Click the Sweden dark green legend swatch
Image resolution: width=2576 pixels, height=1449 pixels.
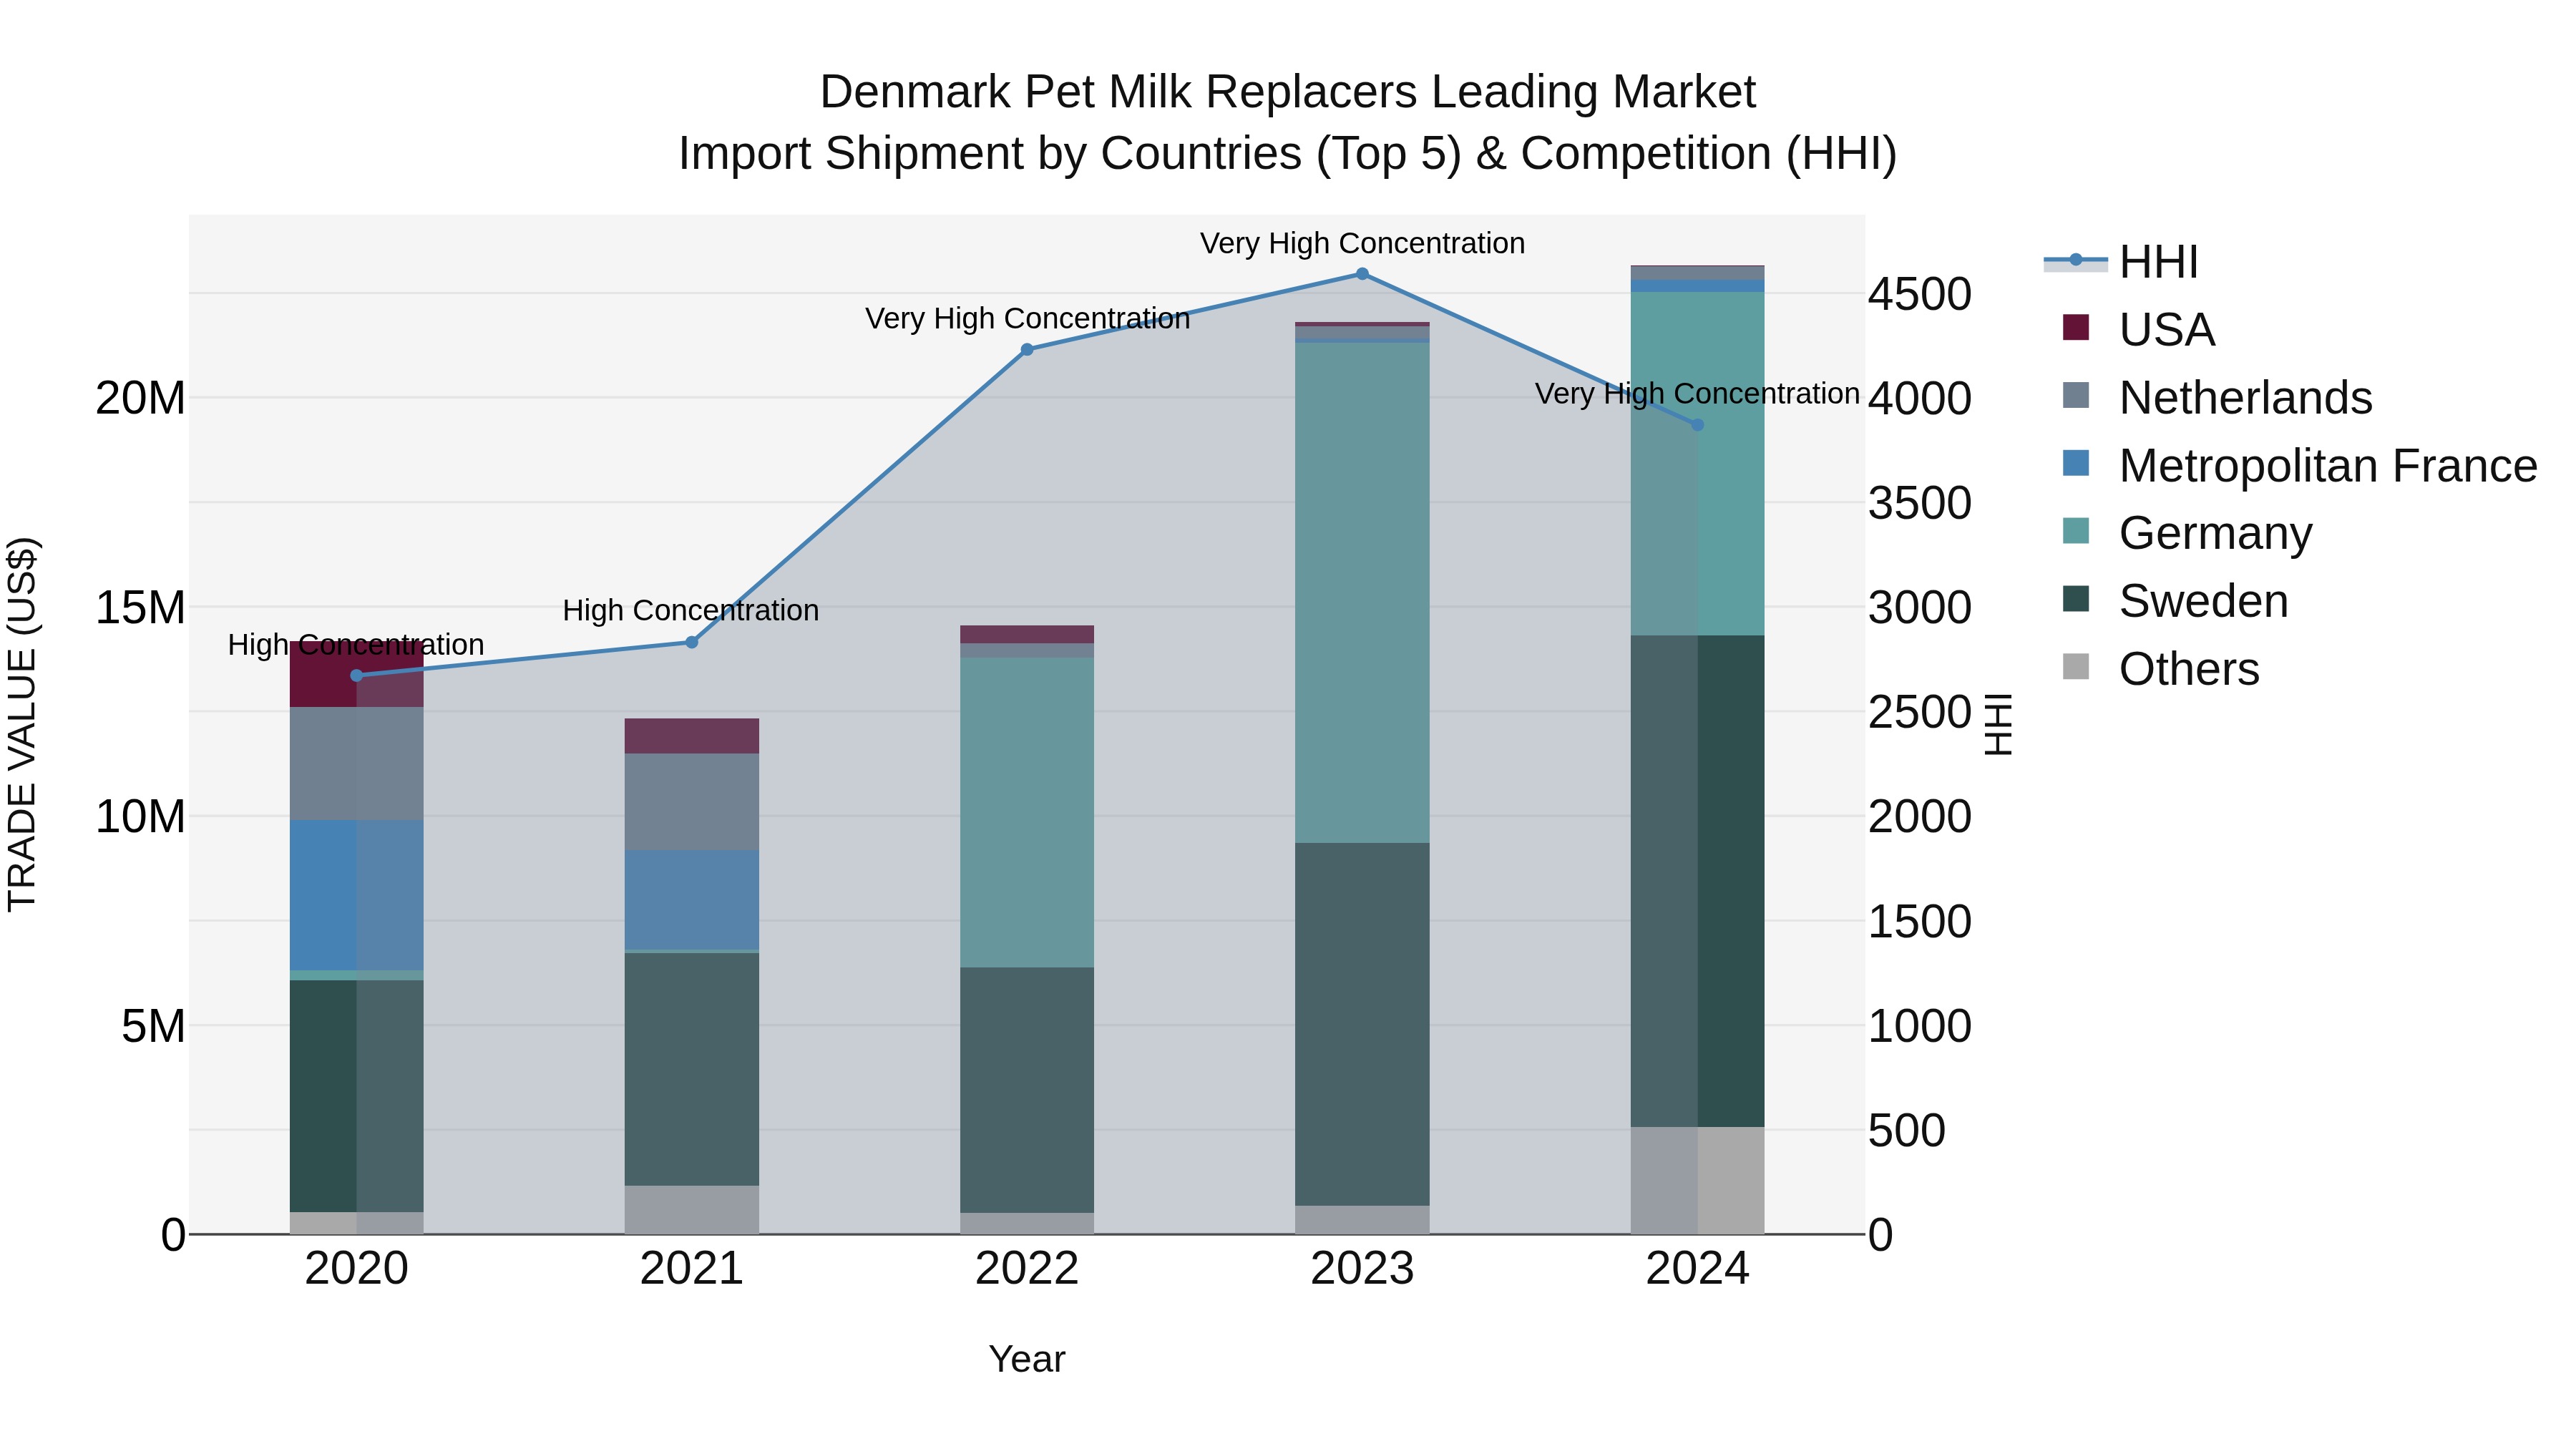[x=2076, y=598]
